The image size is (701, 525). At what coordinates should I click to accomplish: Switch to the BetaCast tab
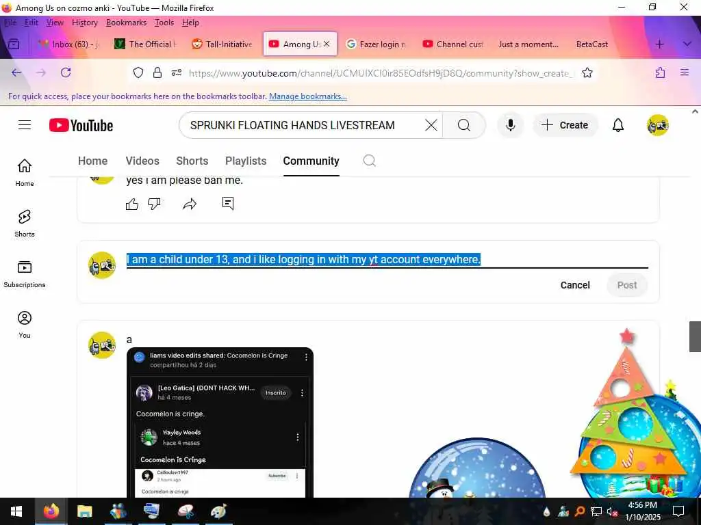tap(592, 44)
